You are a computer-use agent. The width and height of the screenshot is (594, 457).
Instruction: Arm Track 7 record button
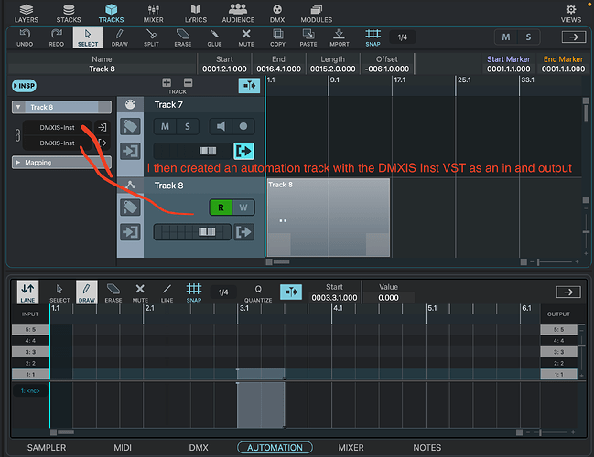[243, 126]
